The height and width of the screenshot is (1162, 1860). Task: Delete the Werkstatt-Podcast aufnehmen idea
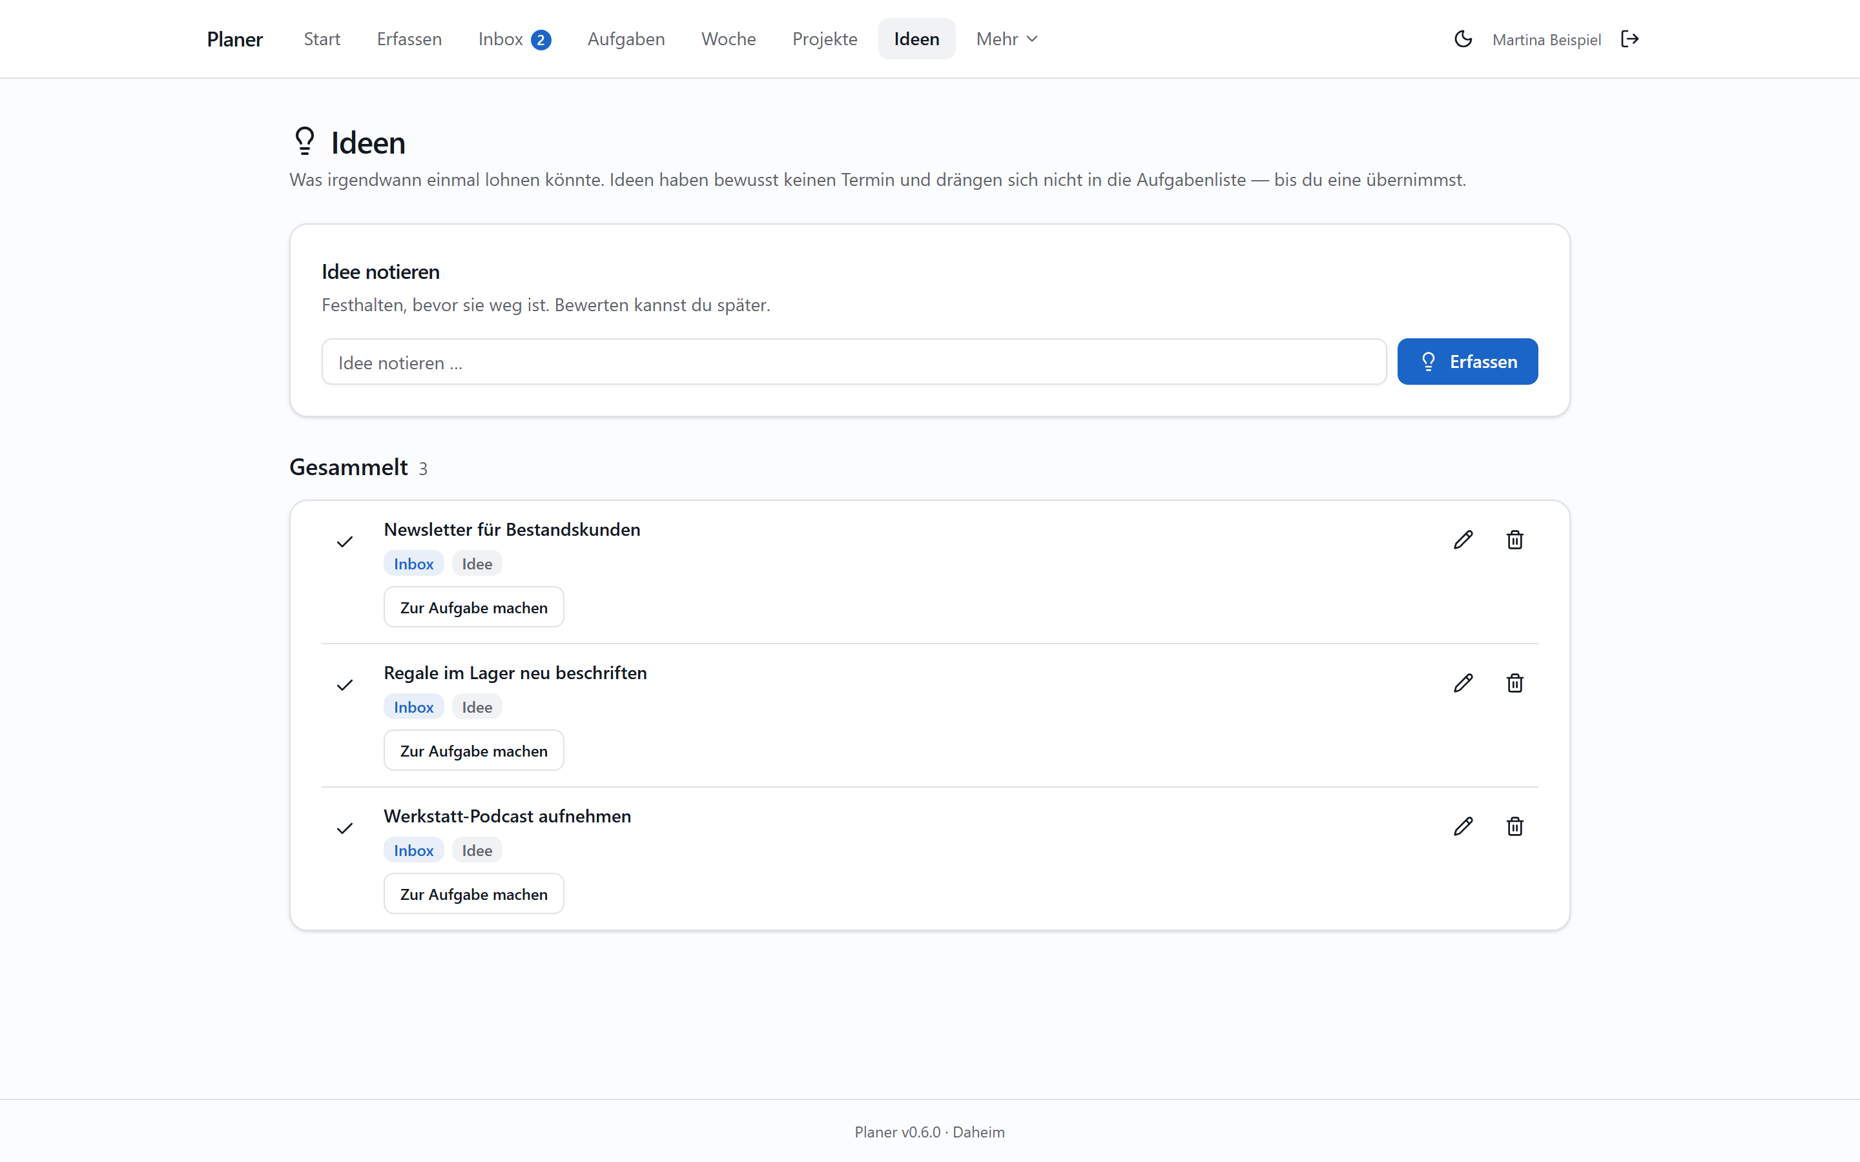tap(1515, 826)
